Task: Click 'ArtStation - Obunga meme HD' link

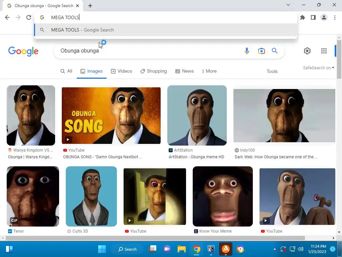Action: coord(196,157)
